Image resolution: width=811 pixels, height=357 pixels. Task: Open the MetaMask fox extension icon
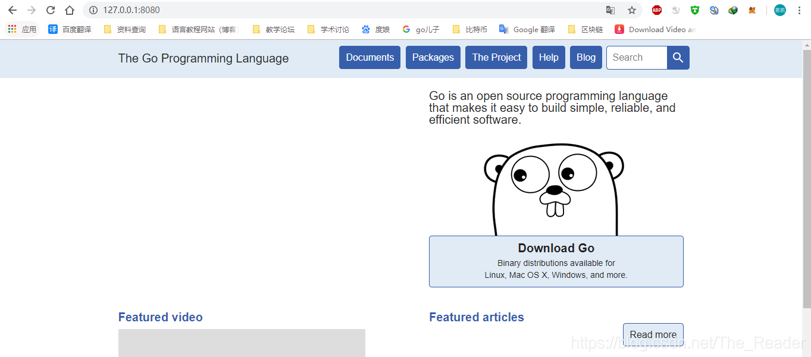click(752, 10)
